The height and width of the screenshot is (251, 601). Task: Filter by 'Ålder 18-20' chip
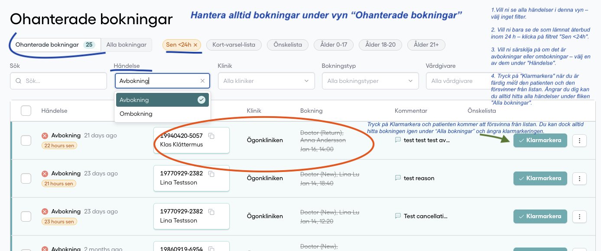pos(381,45)
